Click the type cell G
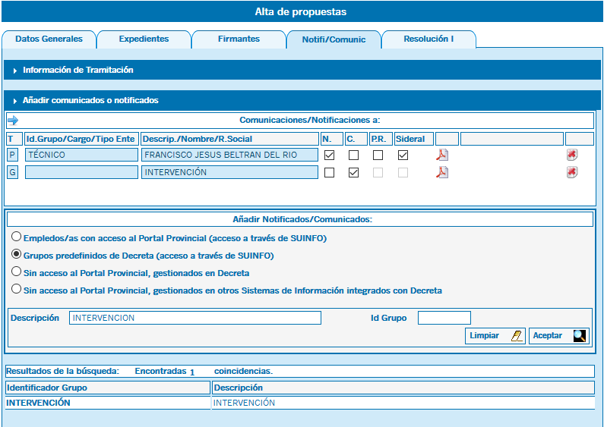 (12, 172)
